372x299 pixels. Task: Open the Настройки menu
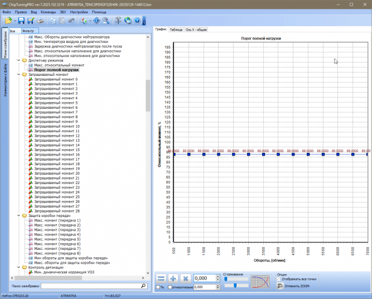coord(79,12)
